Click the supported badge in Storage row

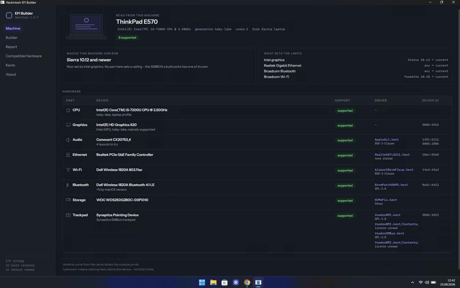(345, 201)
